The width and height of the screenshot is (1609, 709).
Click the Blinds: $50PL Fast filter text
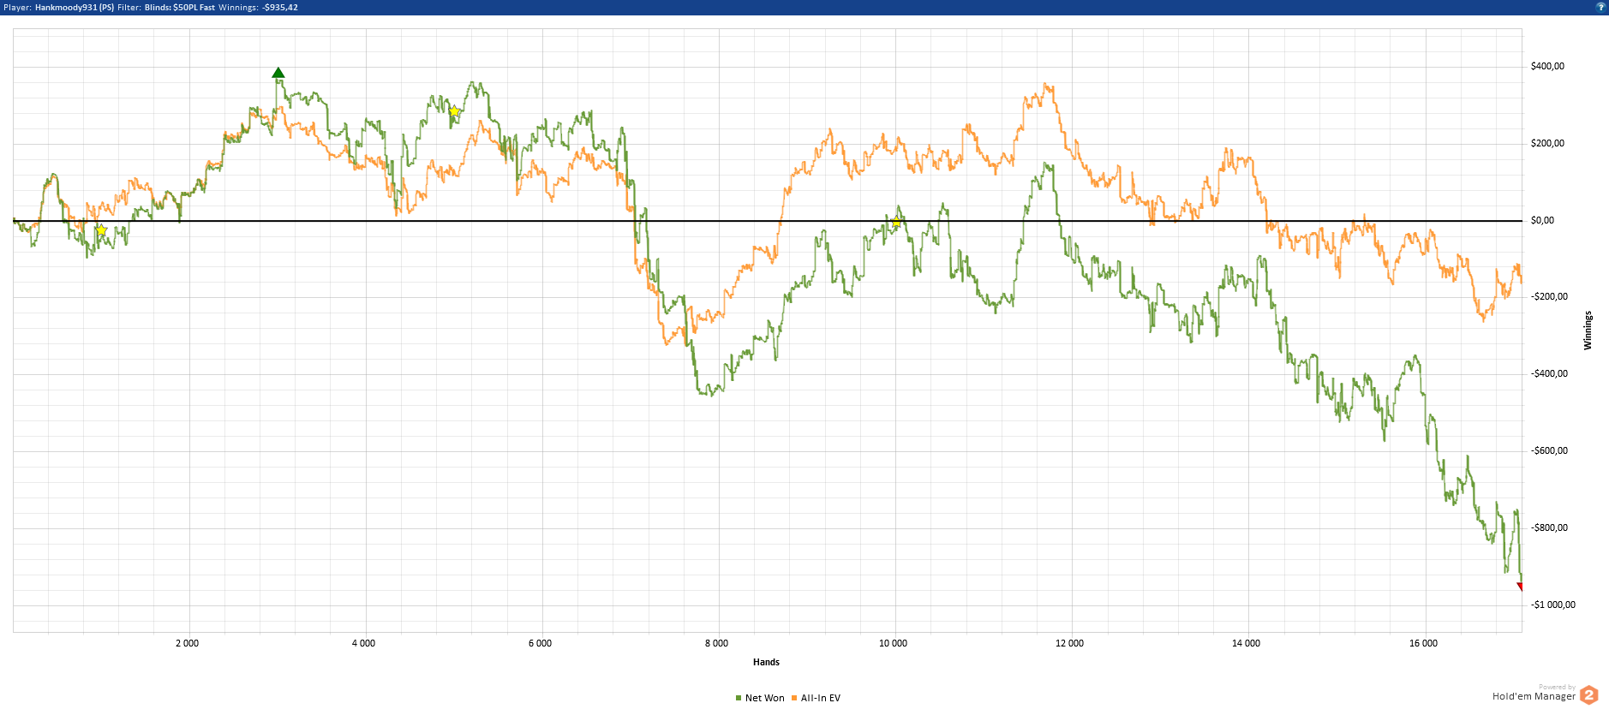click(180, 7)
